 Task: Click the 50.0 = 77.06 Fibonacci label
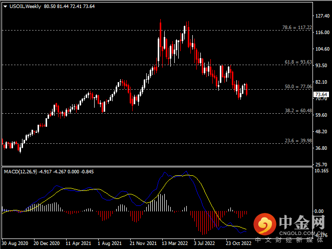[x=298, y=87]
